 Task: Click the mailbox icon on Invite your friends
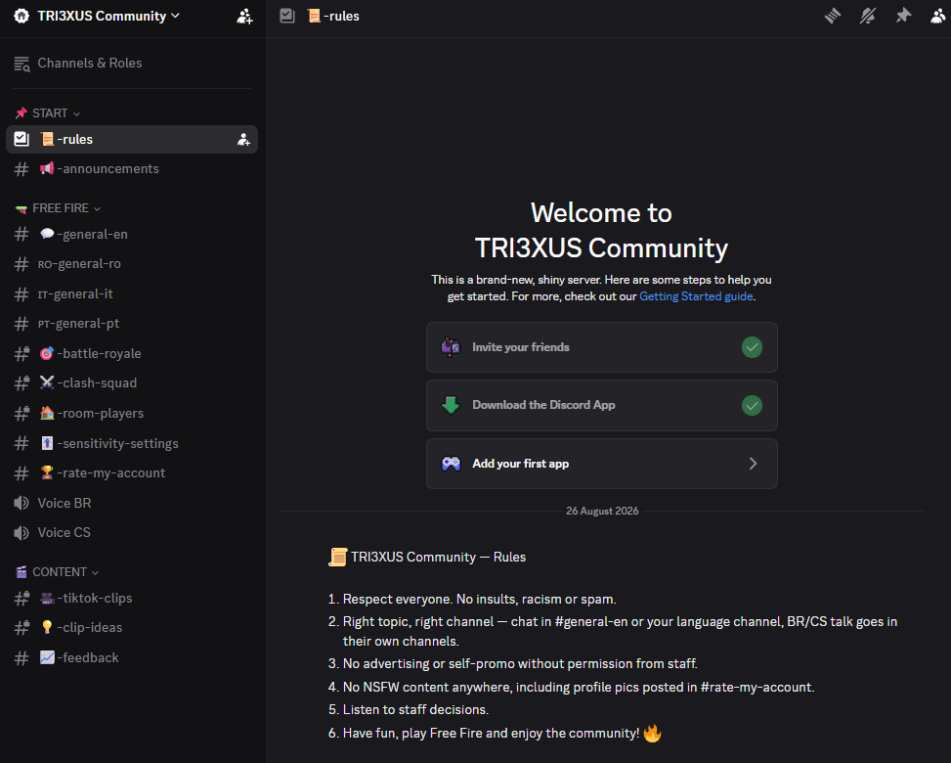(451, 347)
